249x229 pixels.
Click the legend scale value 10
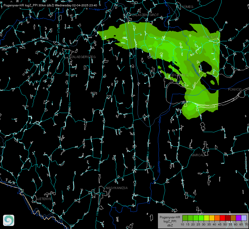tap(182, 224)
